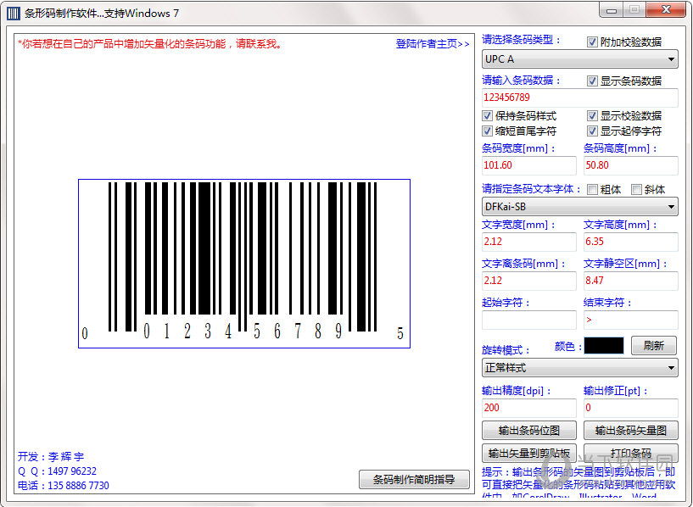Viewport: 693px width, 507px height.
Task: Open the DFKai-SB font dropdown
Action: [580, 207]
